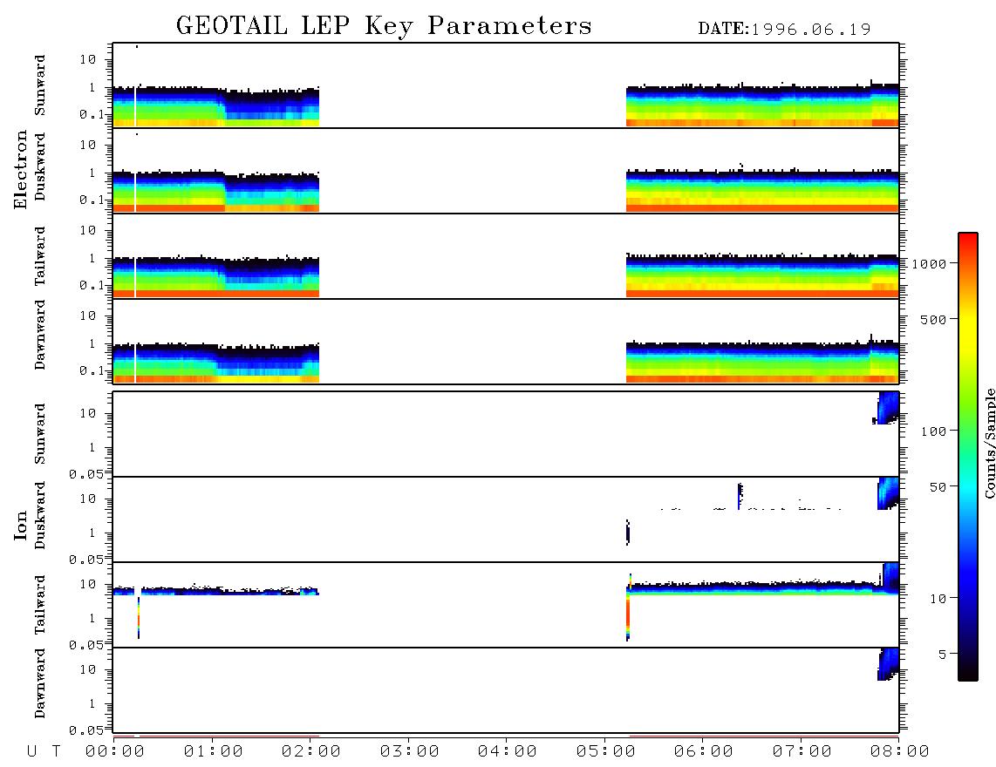Click the Ion "Tailward" panel label
The height and width of the screenshot is (767, 996).
point(40,604)
